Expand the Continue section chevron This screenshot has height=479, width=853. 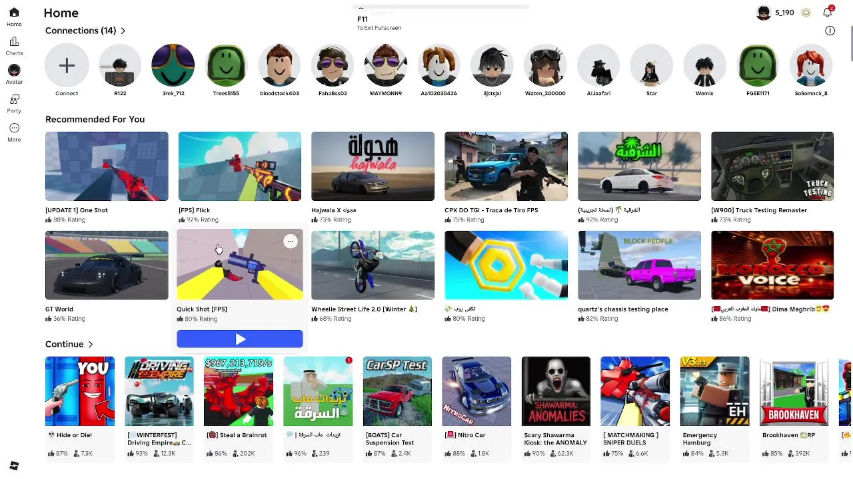click(x=91, y=344)
